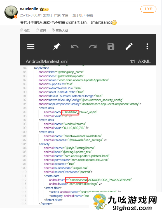Open the hamburger menu in the editor toolbar
Screen dimensions: 162x213
point(30,46)
